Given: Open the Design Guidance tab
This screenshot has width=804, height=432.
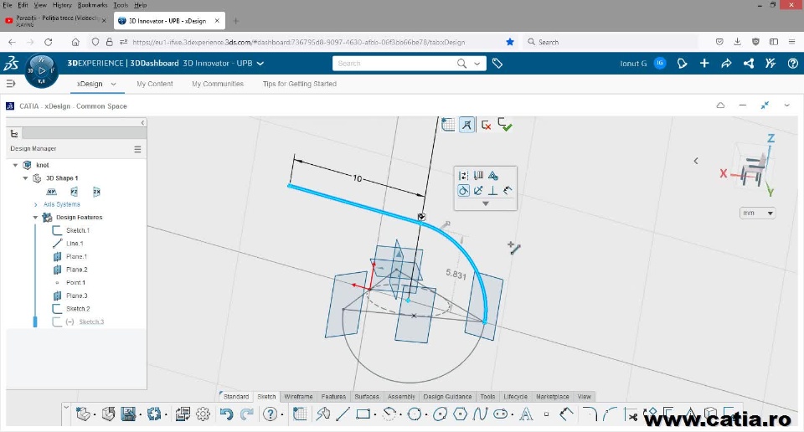Looking at the screenshot, I should point(447,397).
